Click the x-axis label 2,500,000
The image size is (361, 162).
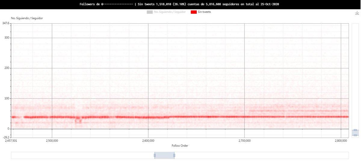click(52, 140)
